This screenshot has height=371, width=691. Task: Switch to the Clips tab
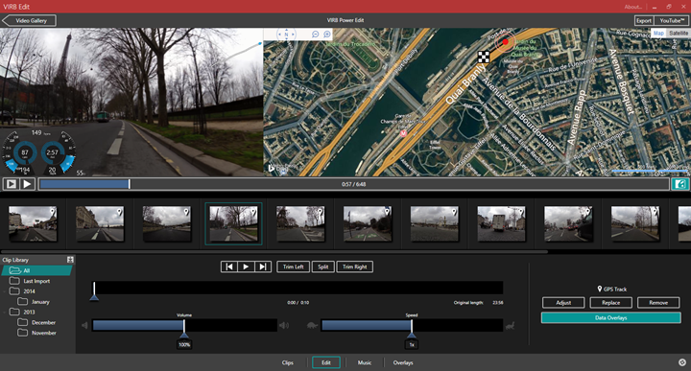pos(287,362)
